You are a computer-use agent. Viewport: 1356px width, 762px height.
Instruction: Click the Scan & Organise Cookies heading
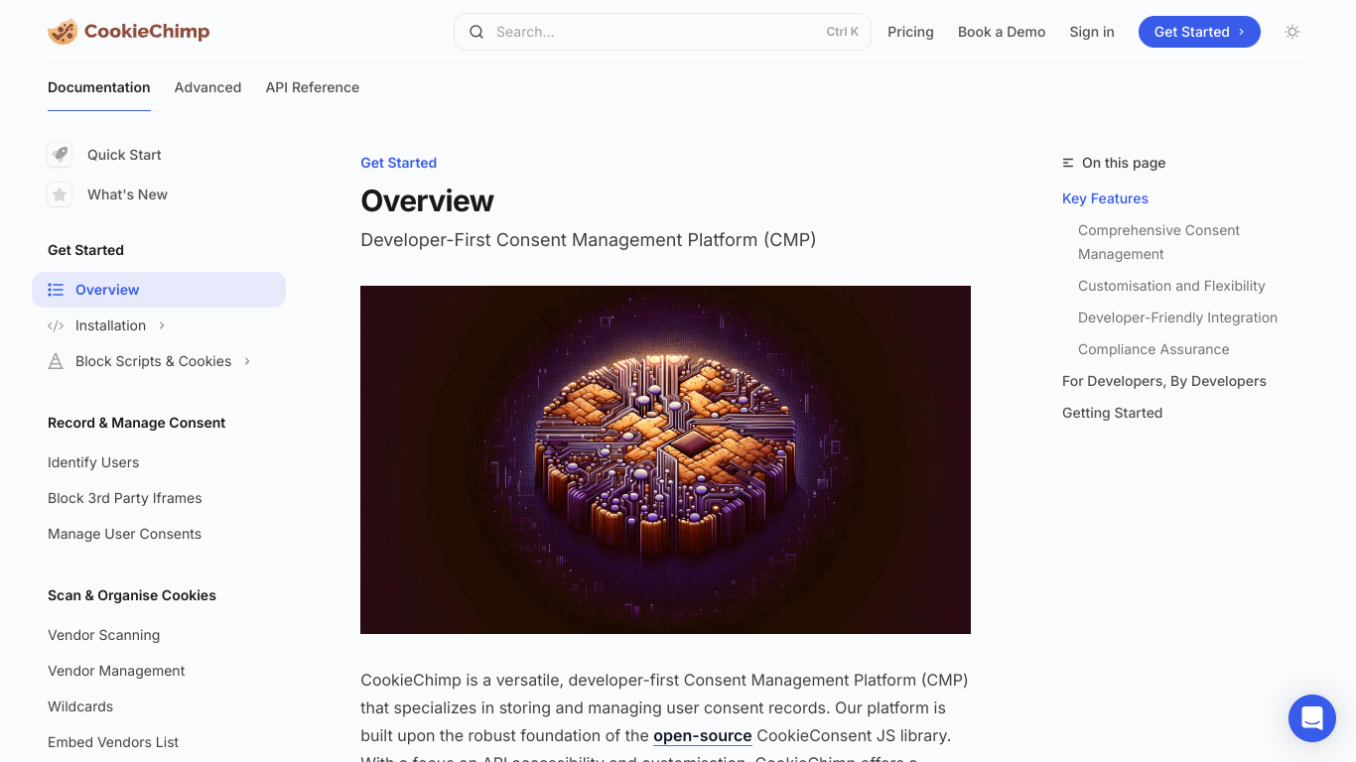[132, 595]
